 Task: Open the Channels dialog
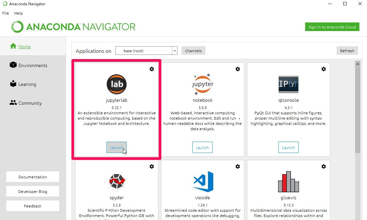click(x=193, y=51)
